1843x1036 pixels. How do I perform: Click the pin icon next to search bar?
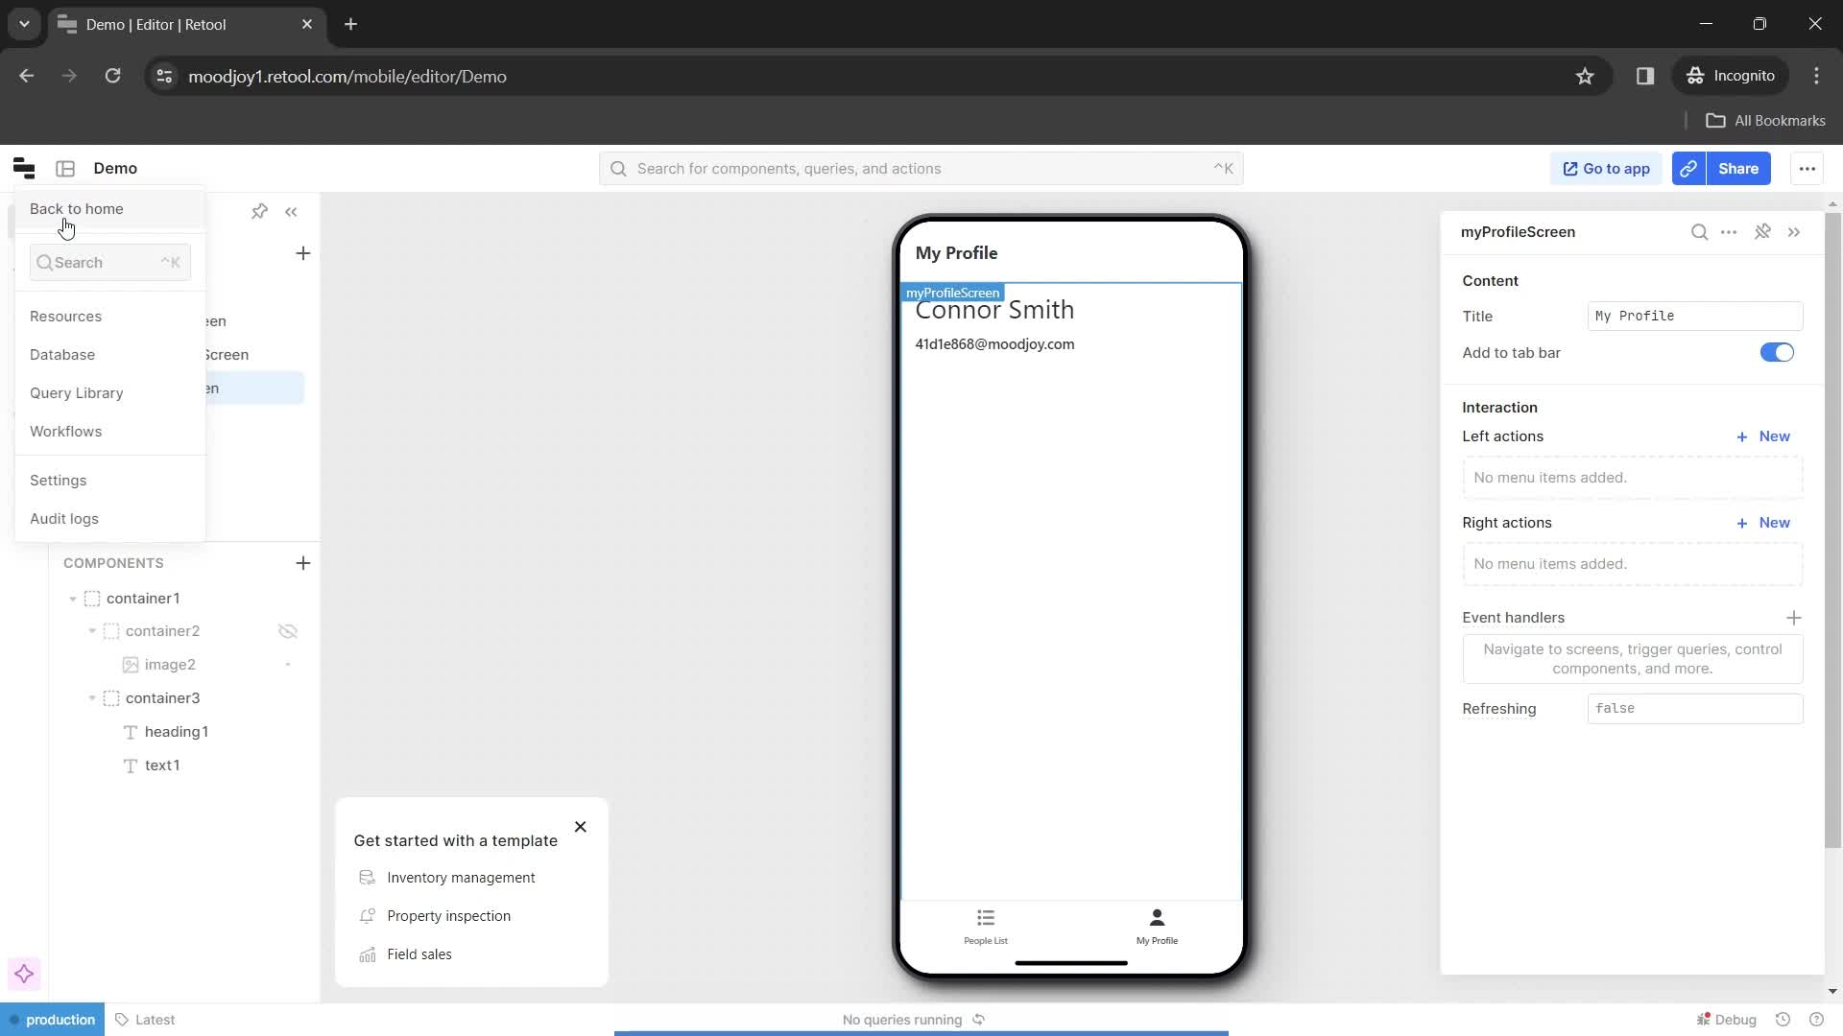259,211
